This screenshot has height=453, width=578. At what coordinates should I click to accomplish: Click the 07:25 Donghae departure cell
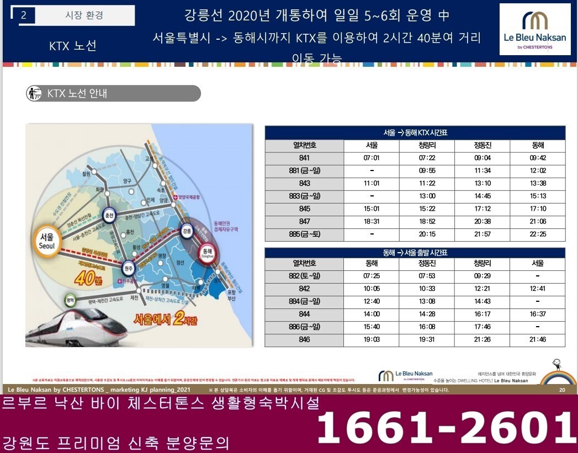click(x=372, y=276)
